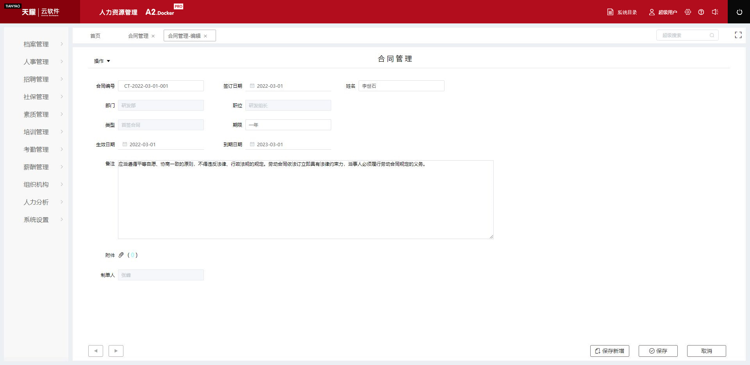
Task: Switch to the 合同管理 tab
Action: [x=138, y=36]
